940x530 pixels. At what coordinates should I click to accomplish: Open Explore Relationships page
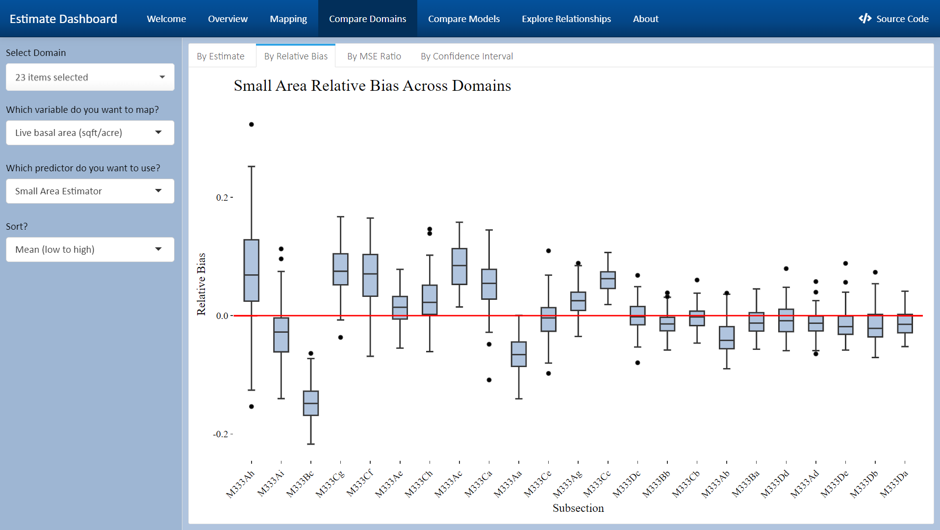pyautogui.click(x=566, y=19)
